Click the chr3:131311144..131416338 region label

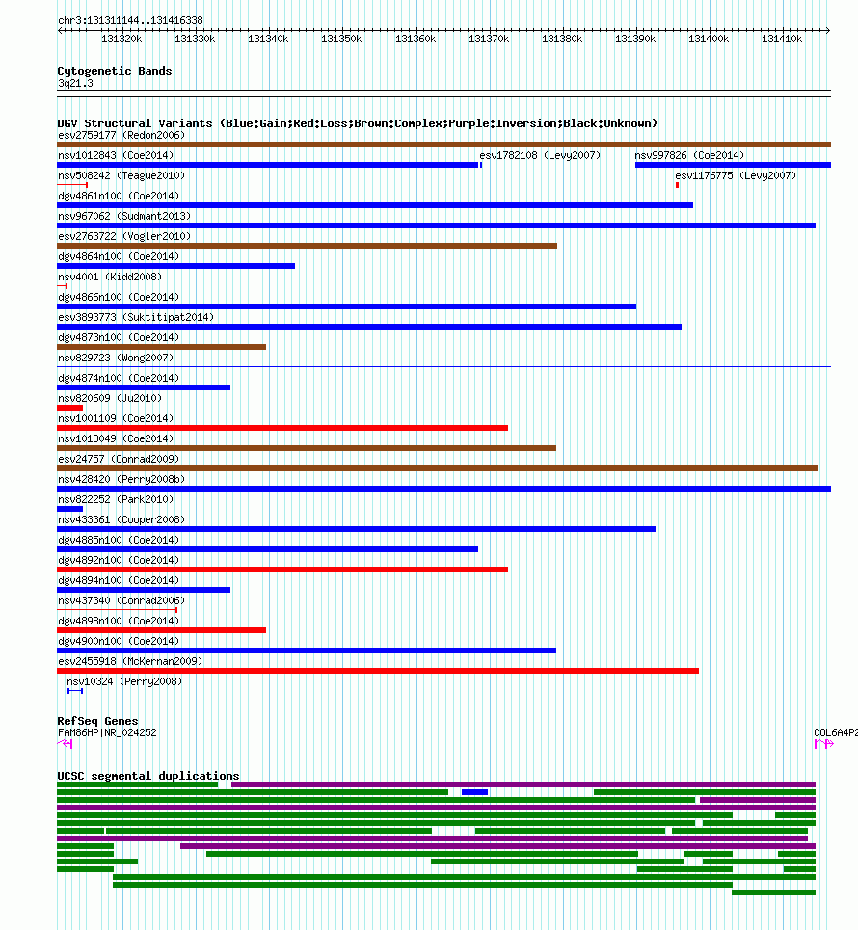coord(130,21)
